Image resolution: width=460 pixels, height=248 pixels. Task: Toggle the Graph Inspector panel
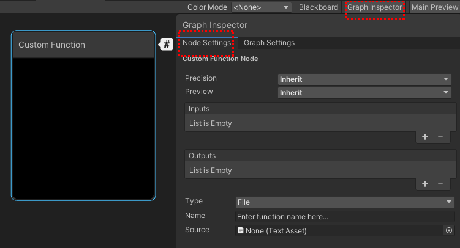click(x=375, y=7)
